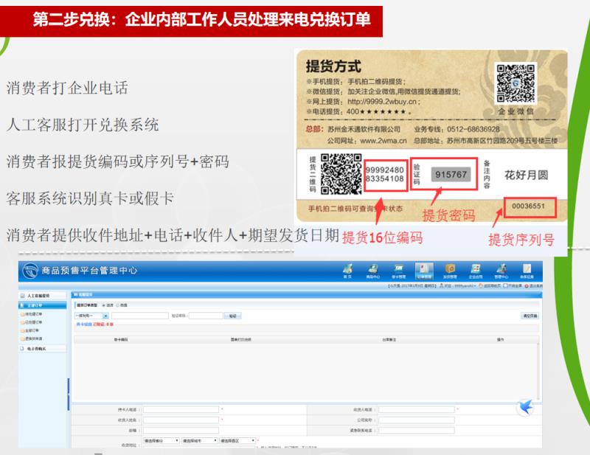This screenshot has height=455, width=590.
Task: Open the 电子券购买 sidebar section
Action: [x=43, y=349]
